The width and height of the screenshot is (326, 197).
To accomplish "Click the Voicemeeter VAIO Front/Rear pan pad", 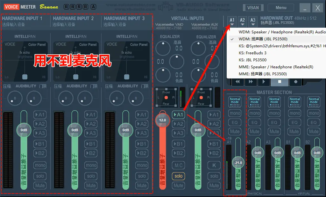I will point(166,97).
